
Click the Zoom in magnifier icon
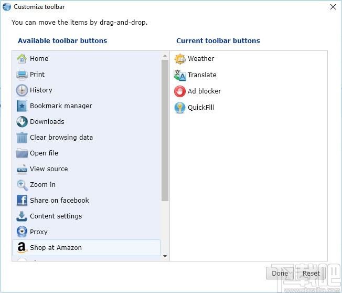[22, 185]
